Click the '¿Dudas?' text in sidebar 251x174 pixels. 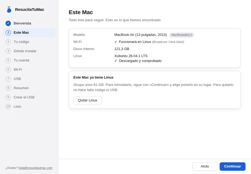[11, 168]
